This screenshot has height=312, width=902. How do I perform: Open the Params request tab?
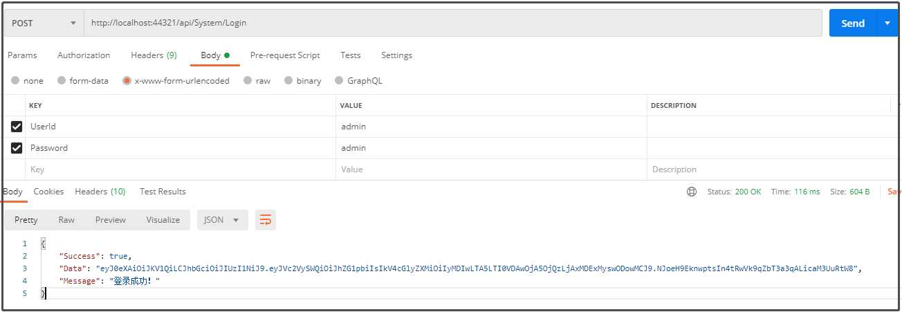[x=22, y=55]
